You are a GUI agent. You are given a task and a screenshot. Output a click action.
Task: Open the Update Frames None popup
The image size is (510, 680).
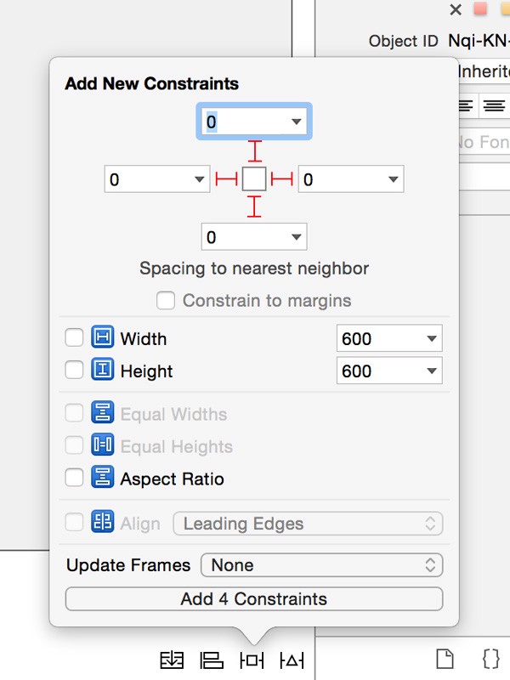[322, 565]
